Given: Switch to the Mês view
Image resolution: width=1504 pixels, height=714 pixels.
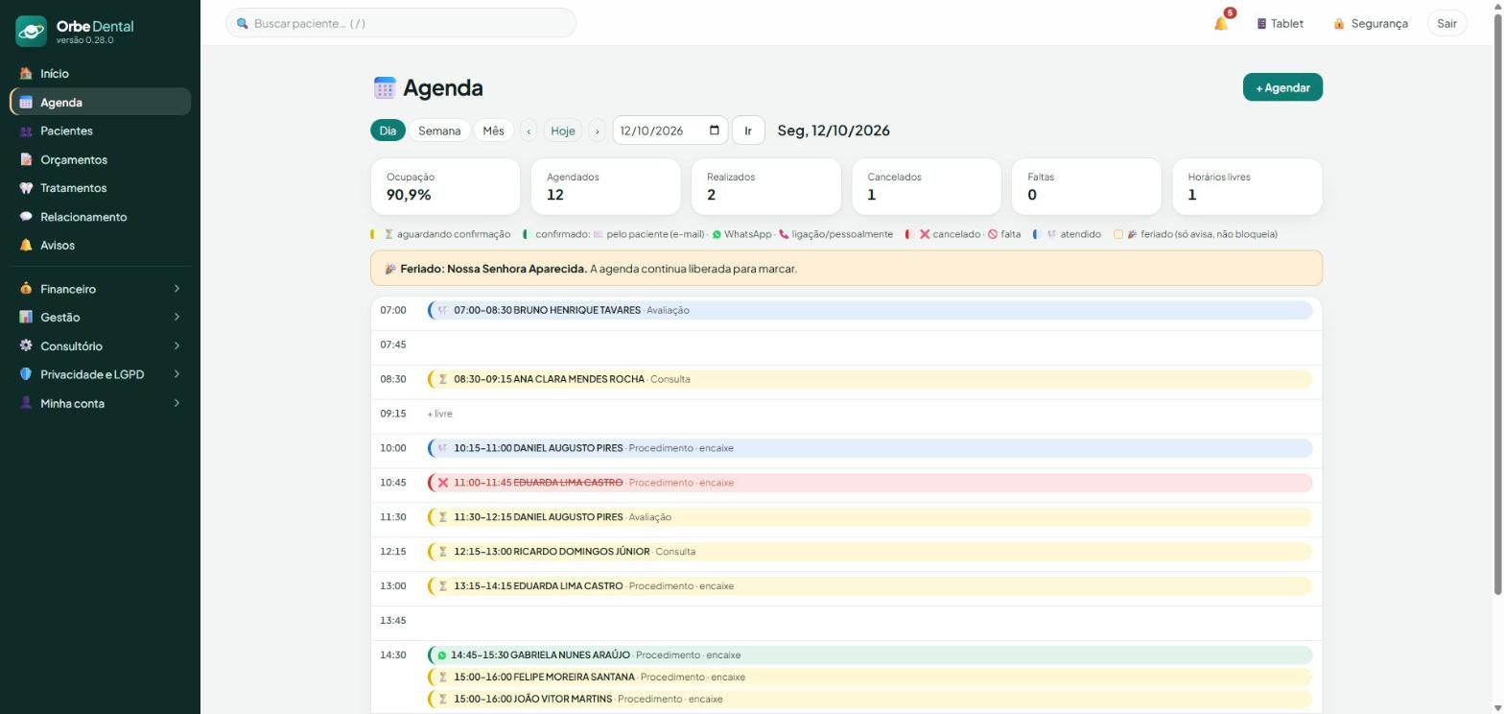Looking at the screenshot, I should click(493, 131).
